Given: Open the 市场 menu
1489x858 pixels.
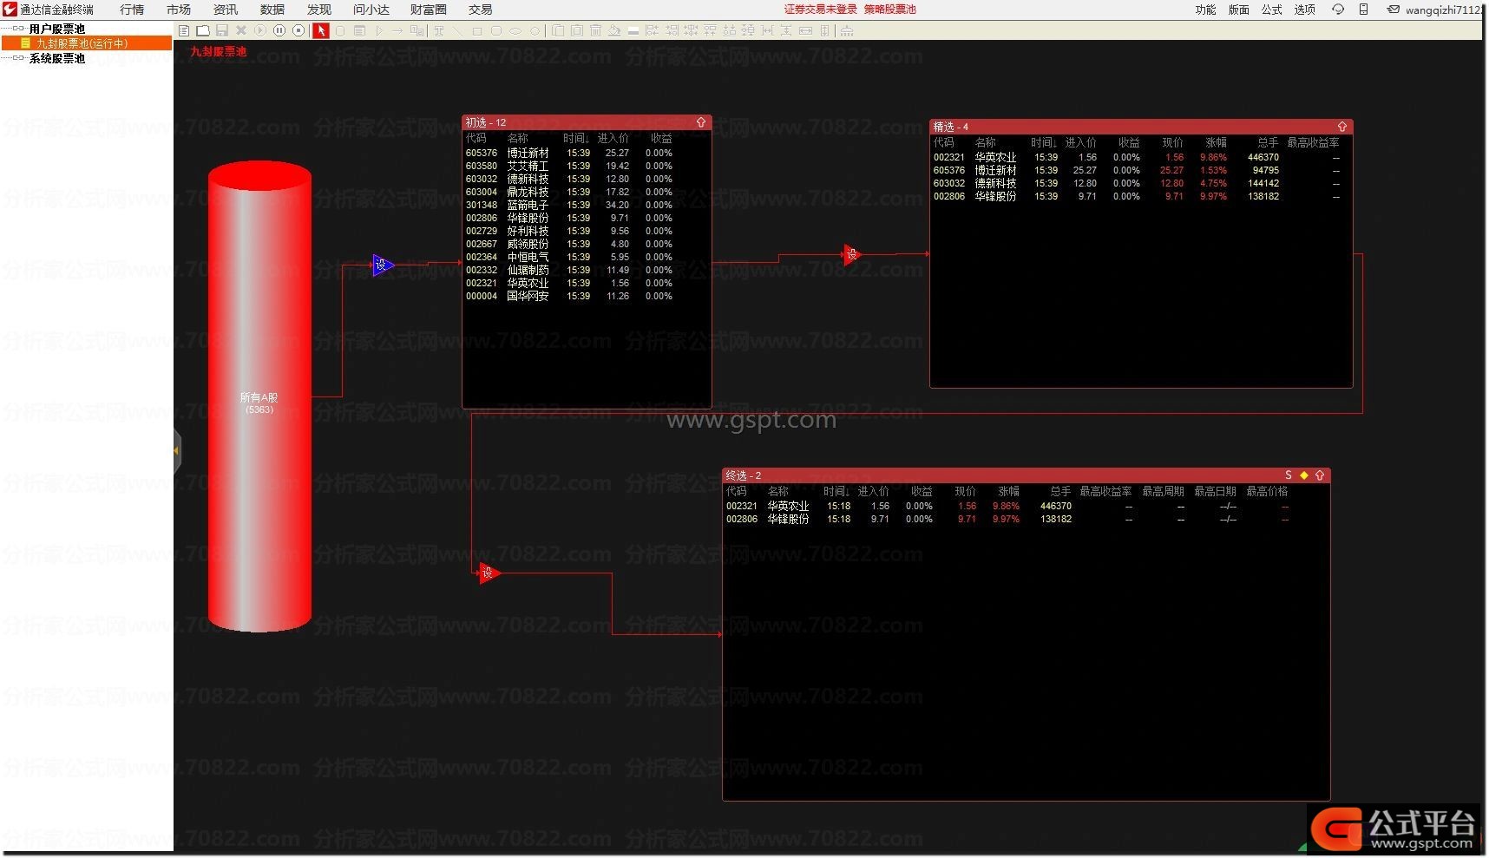Looking at the screenshot, I should (179, 10).
